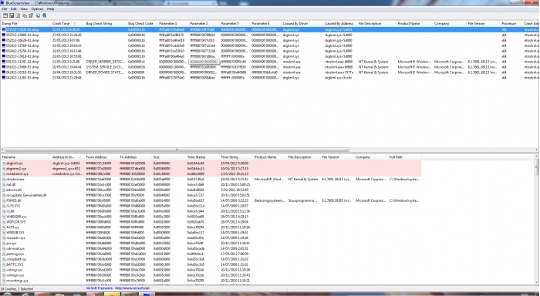Sort by the Caused By Address column header

(x=340, y=23)
